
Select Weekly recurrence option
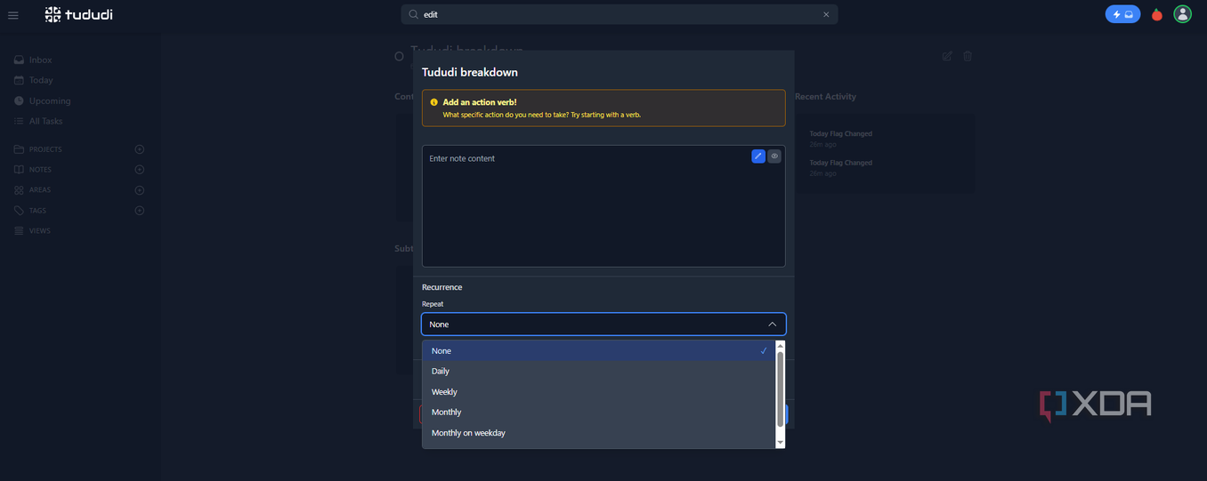click(599, 391)
